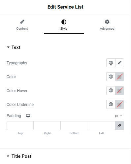Open the Color swatch picker
Screen dimensions: 131x164
click(x=119, y=77)
